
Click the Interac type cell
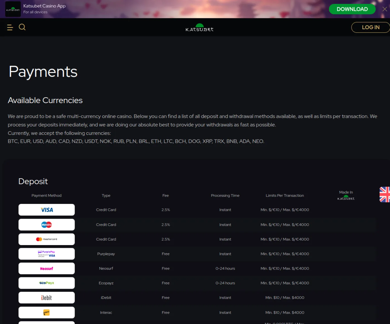click(x=106, y=313)
